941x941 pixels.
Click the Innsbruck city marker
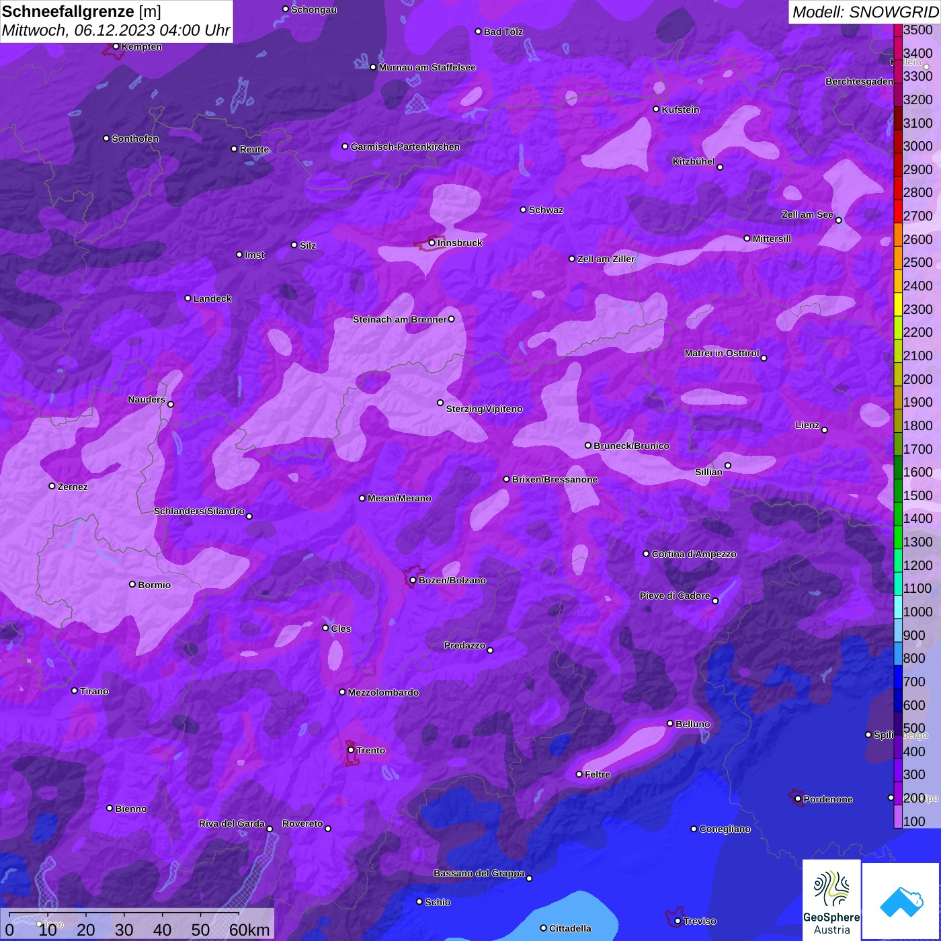pyautogui.click(x=432, y=243)
